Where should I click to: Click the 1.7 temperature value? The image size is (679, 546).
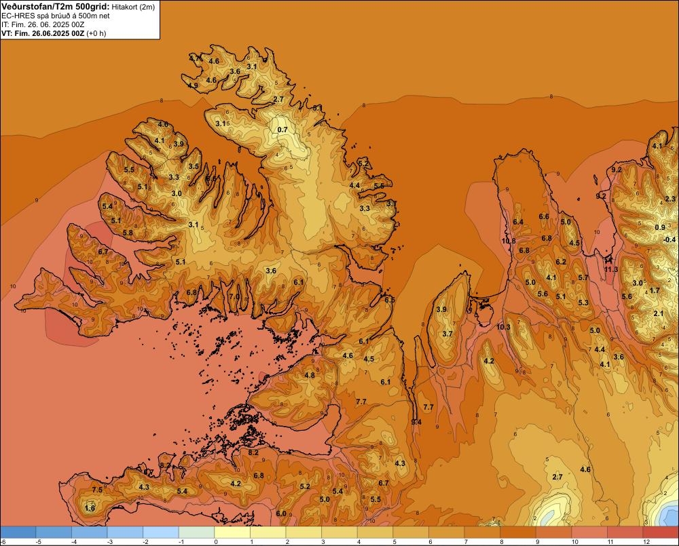pos(655,291)
